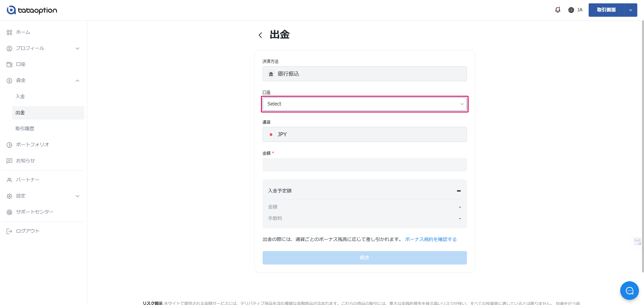Click the bataoption logo
The height and width of the screenshot is (305, 644).
click(32, 10)
